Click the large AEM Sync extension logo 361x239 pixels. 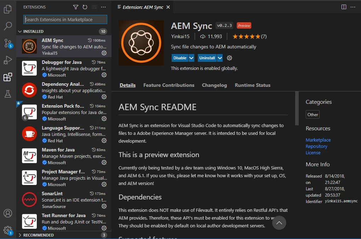(x=141, y=43)
